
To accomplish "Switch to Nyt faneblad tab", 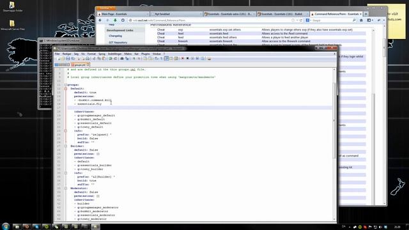I will click(176, 14).
